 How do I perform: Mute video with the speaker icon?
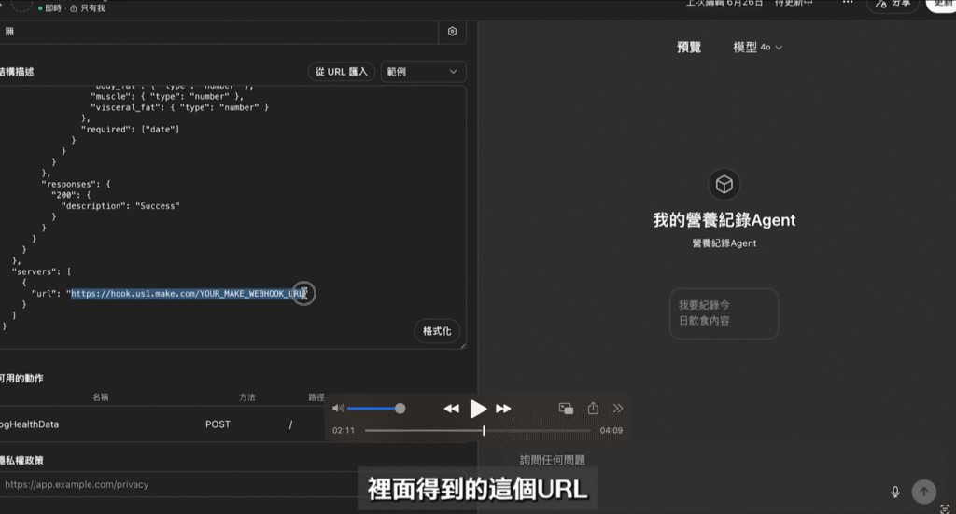[338, 409]
